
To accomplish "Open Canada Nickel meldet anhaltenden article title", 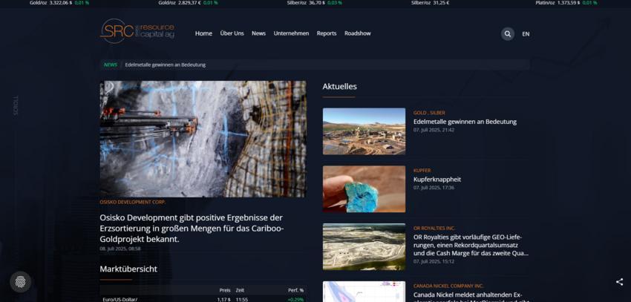I will tap(471, 296).
